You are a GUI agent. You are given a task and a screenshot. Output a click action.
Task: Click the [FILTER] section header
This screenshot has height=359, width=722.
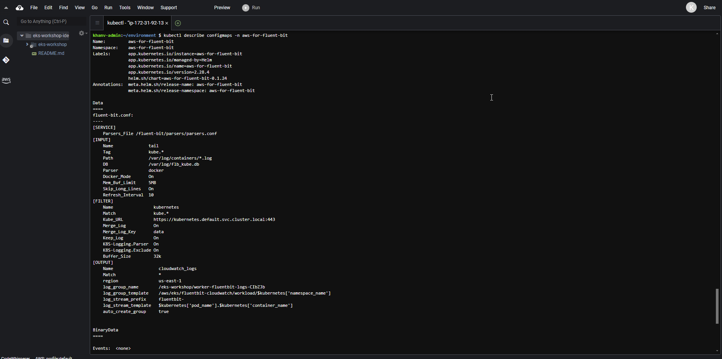[x=103, y=201]
